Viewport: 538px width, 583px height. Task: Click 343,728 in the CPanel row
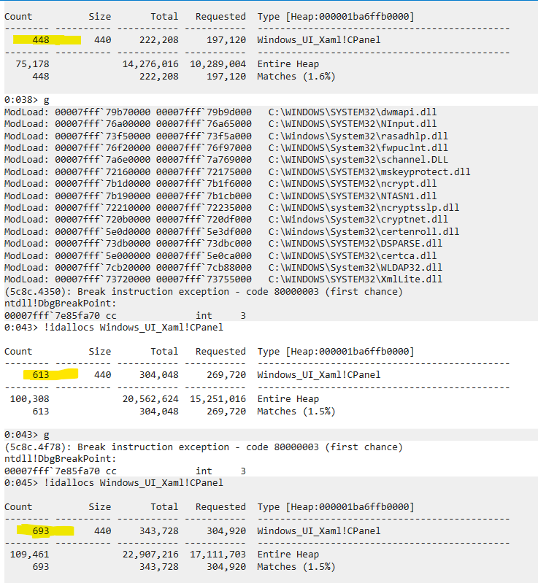(x=159, y=531)
